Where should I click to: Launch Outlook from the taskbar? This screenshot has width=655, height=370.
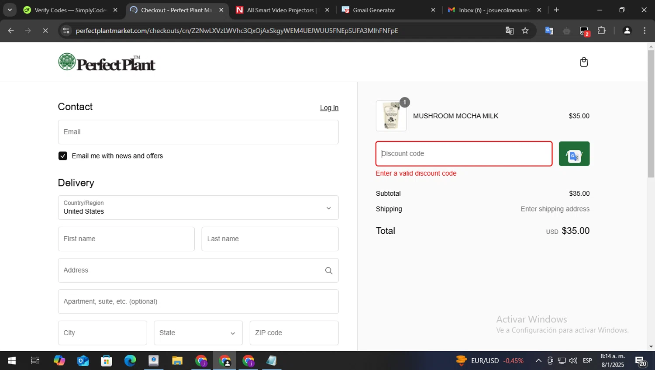point(83,361)
